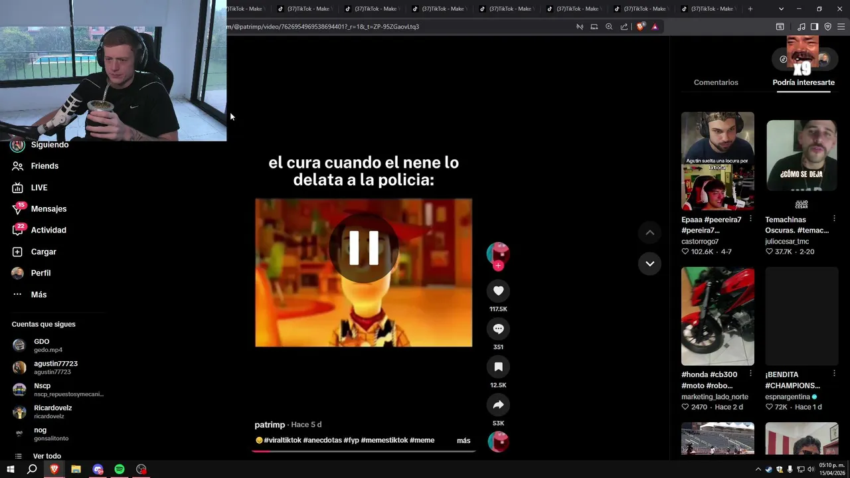
Task: Expand the caption with más
Action: pos(464,441)
